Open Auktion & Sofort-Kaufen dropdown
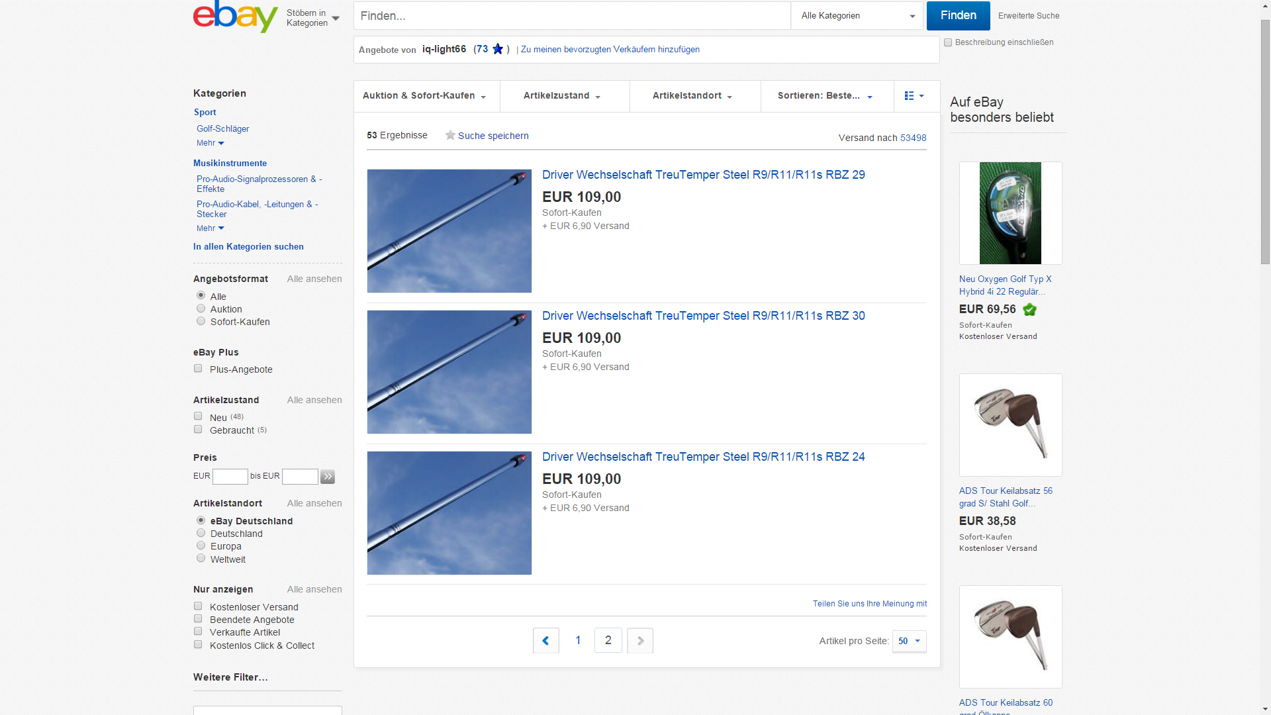 pos(424,96)
